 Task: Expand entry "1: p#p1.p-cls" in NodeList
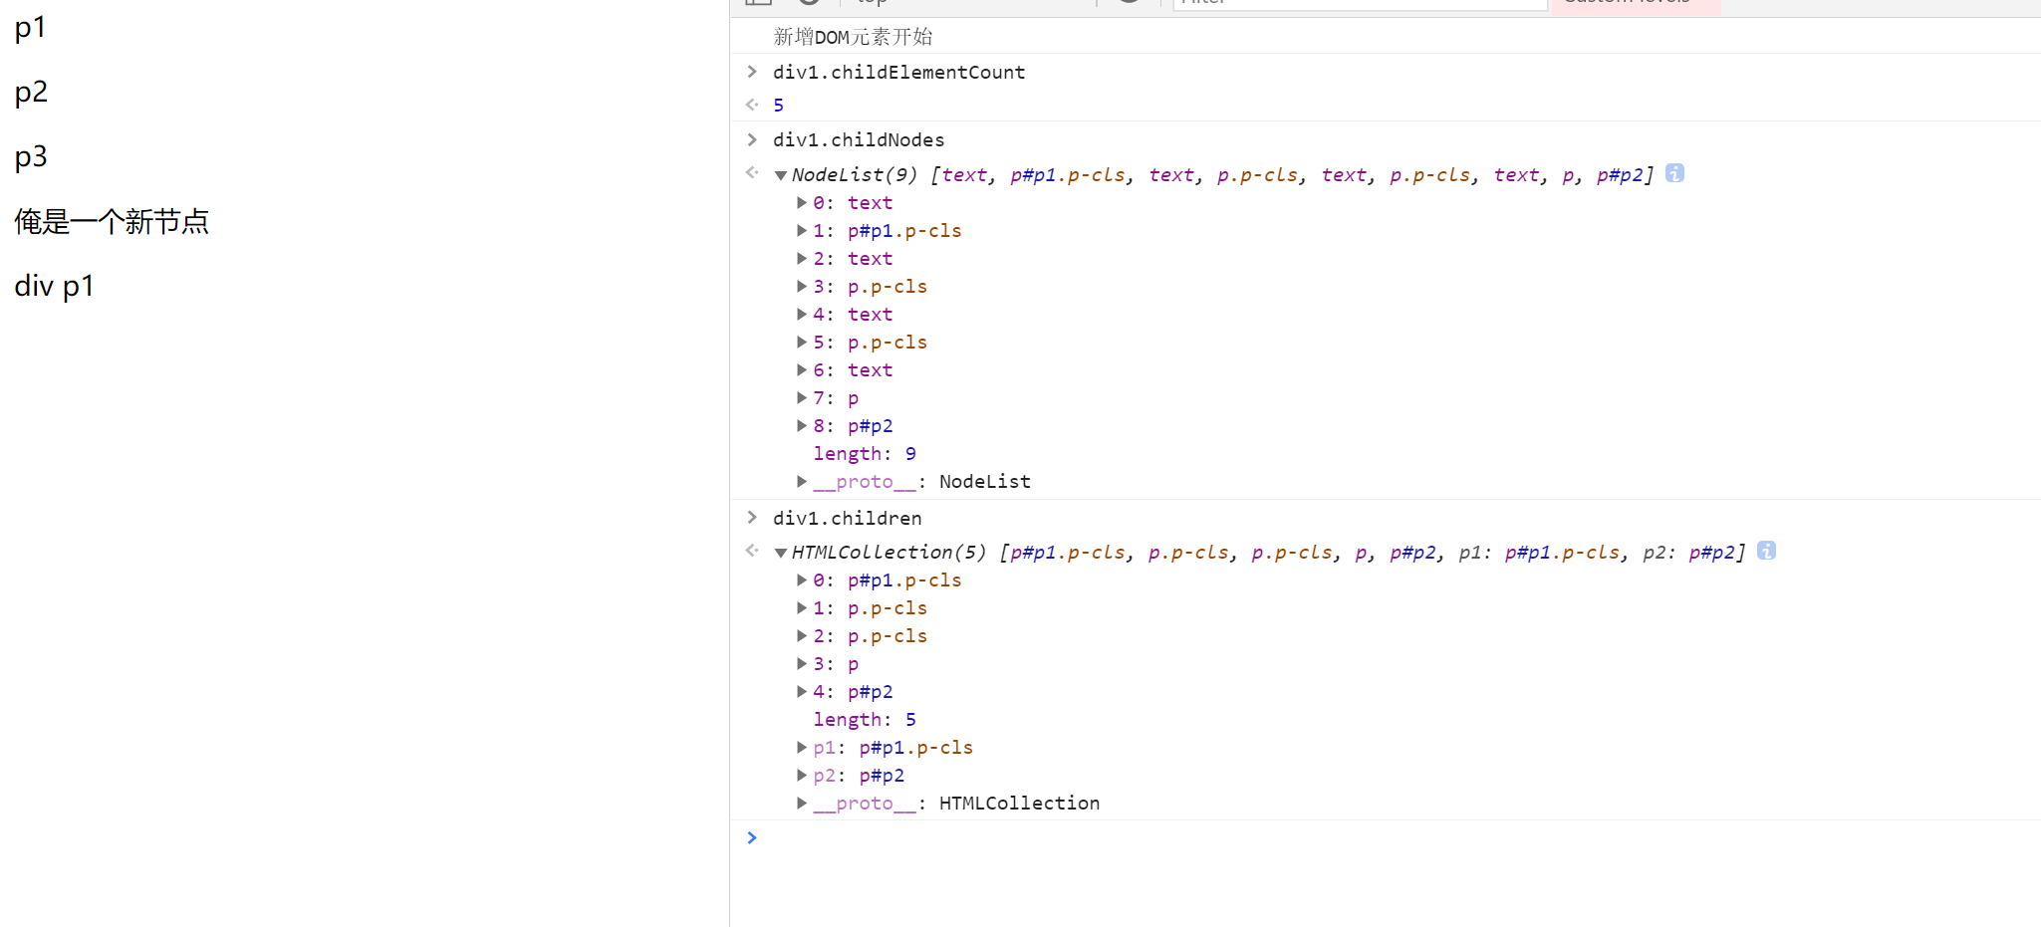(x=803, y=230)
